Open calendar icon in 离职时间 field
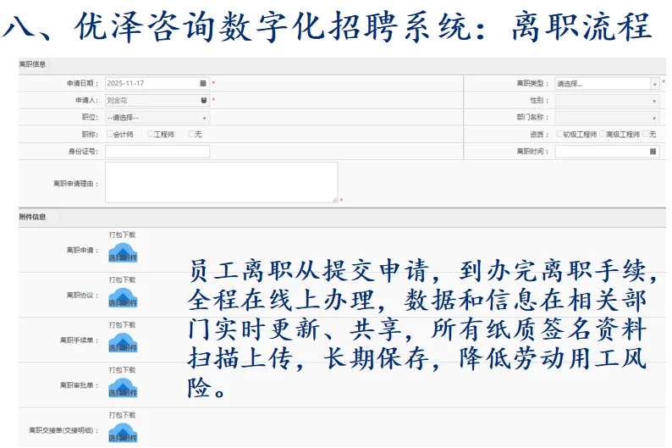Screen dimensions: 672x448 pyautogui.click(x=653, y=152)
